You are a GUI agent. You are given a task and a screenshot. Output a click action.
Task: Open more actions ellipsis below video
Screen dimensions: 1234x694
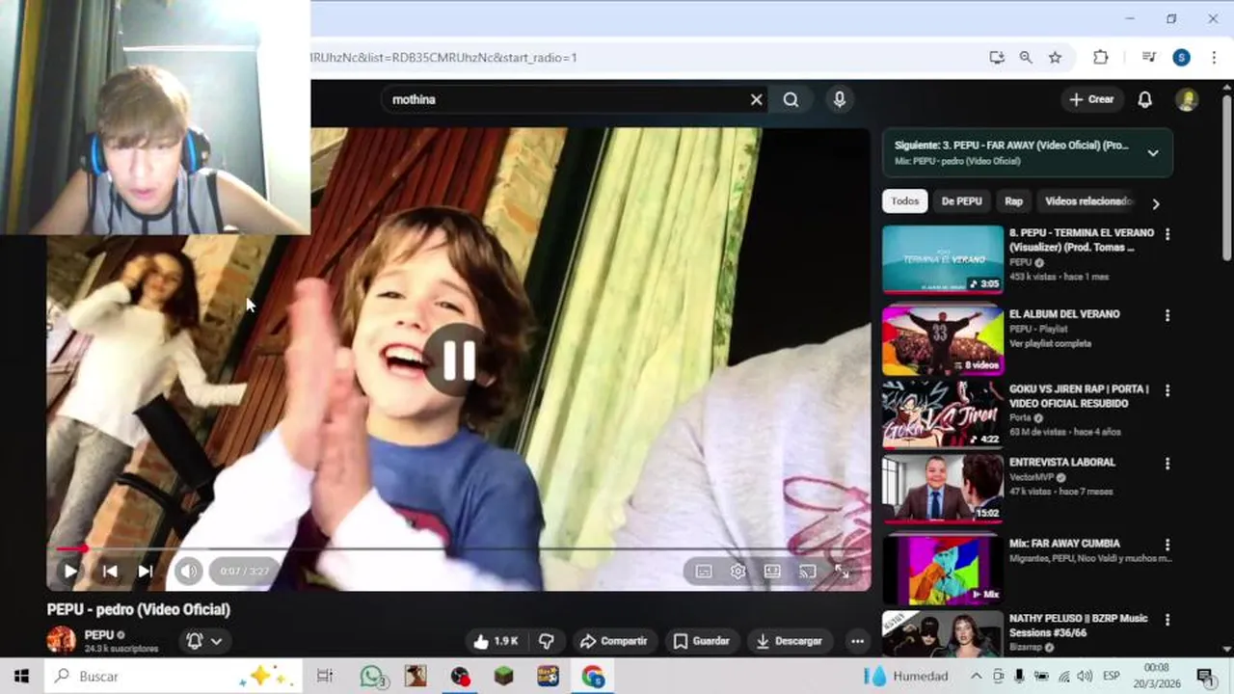point(857,641)
